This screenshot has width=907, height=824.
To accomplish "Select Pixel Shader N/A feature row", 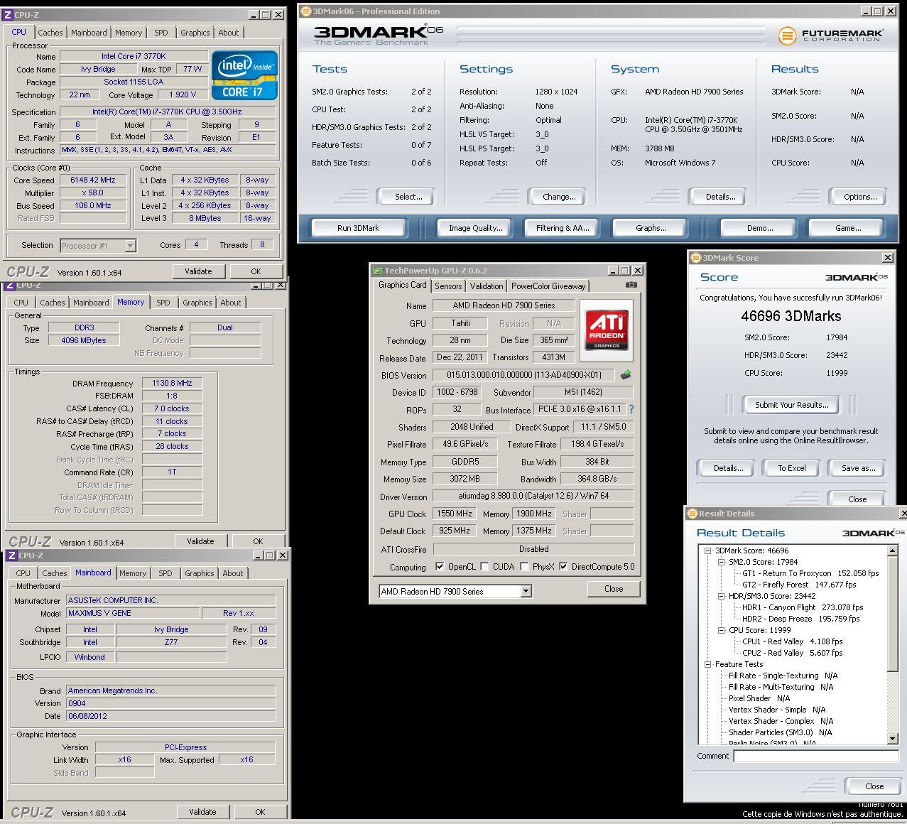I will pyautogui.click(x=759, y=698).
